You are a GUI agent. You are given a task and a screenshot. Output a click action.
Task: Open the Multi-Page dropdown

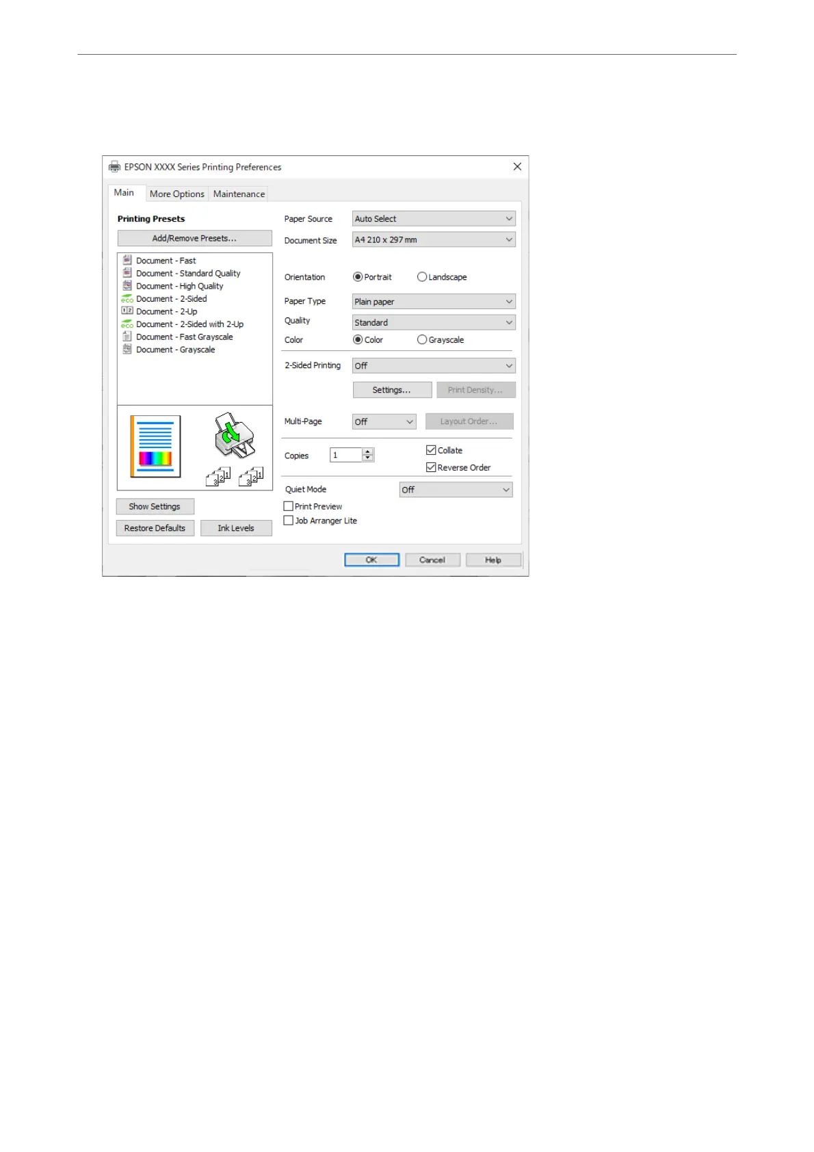point(384,421)
